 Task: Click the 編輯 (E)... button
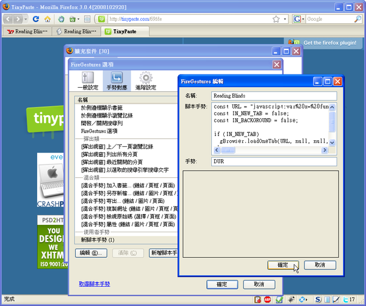pos(91,253)
